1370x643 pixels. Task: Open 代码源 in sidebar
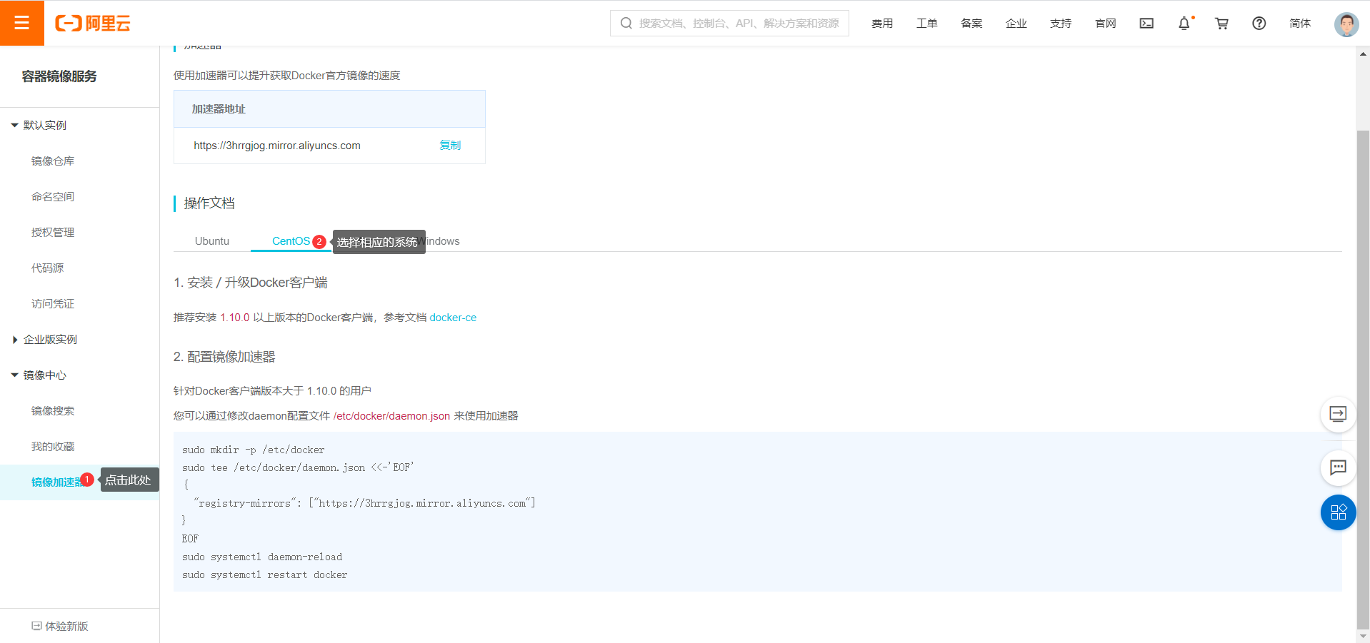click(x=47, y=268)
